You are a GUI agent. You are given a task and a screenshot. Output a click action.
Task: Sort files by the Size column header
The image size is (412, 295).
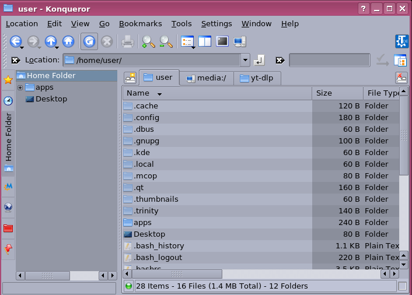click(337, 93)
